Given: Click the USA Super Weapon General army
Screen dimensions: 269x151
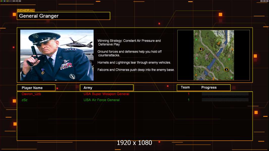Looking at the screenshot, I should [x=106, y=94].
